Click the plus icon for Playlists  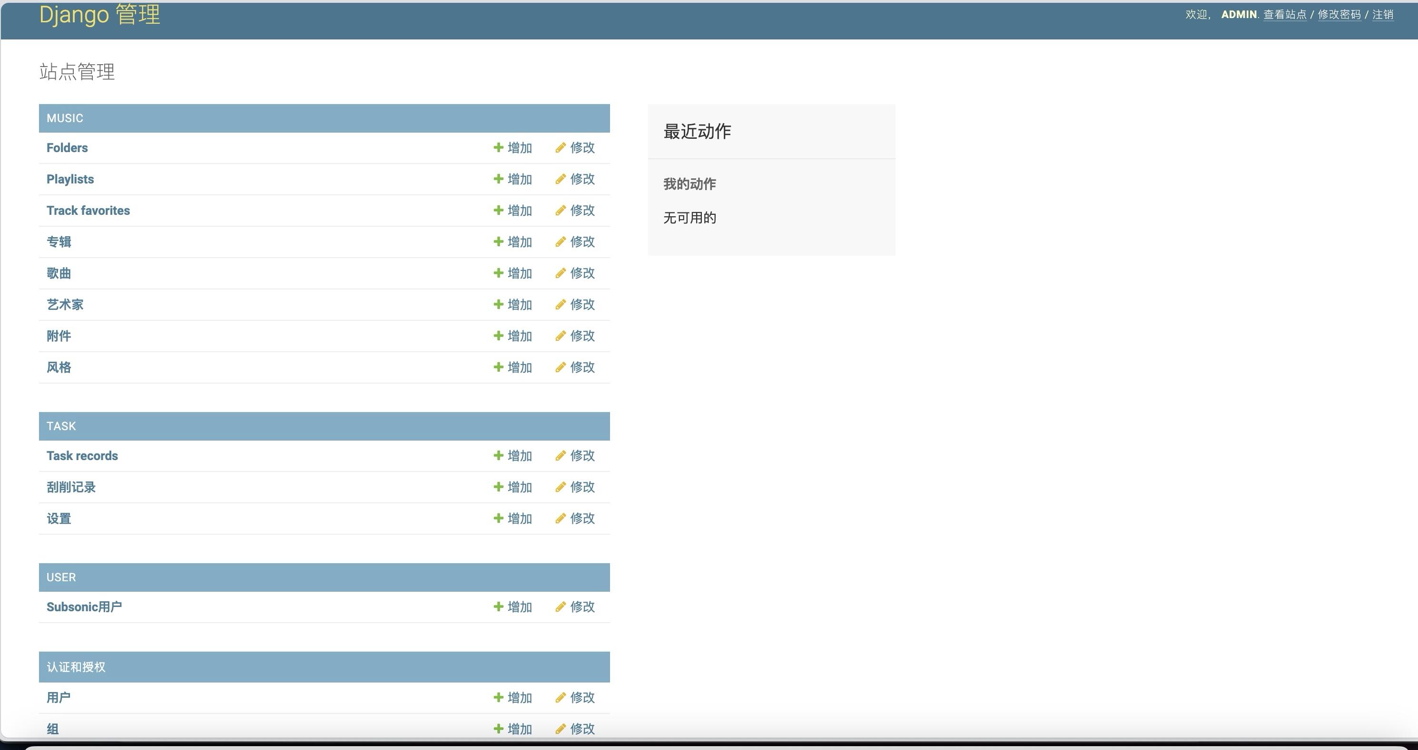click(498, 179)
